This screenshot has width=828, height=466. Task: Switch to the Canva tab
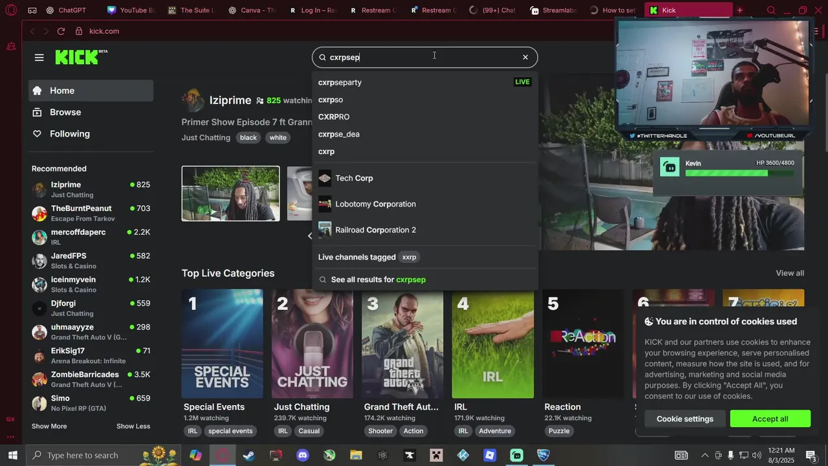pos(251,10)
